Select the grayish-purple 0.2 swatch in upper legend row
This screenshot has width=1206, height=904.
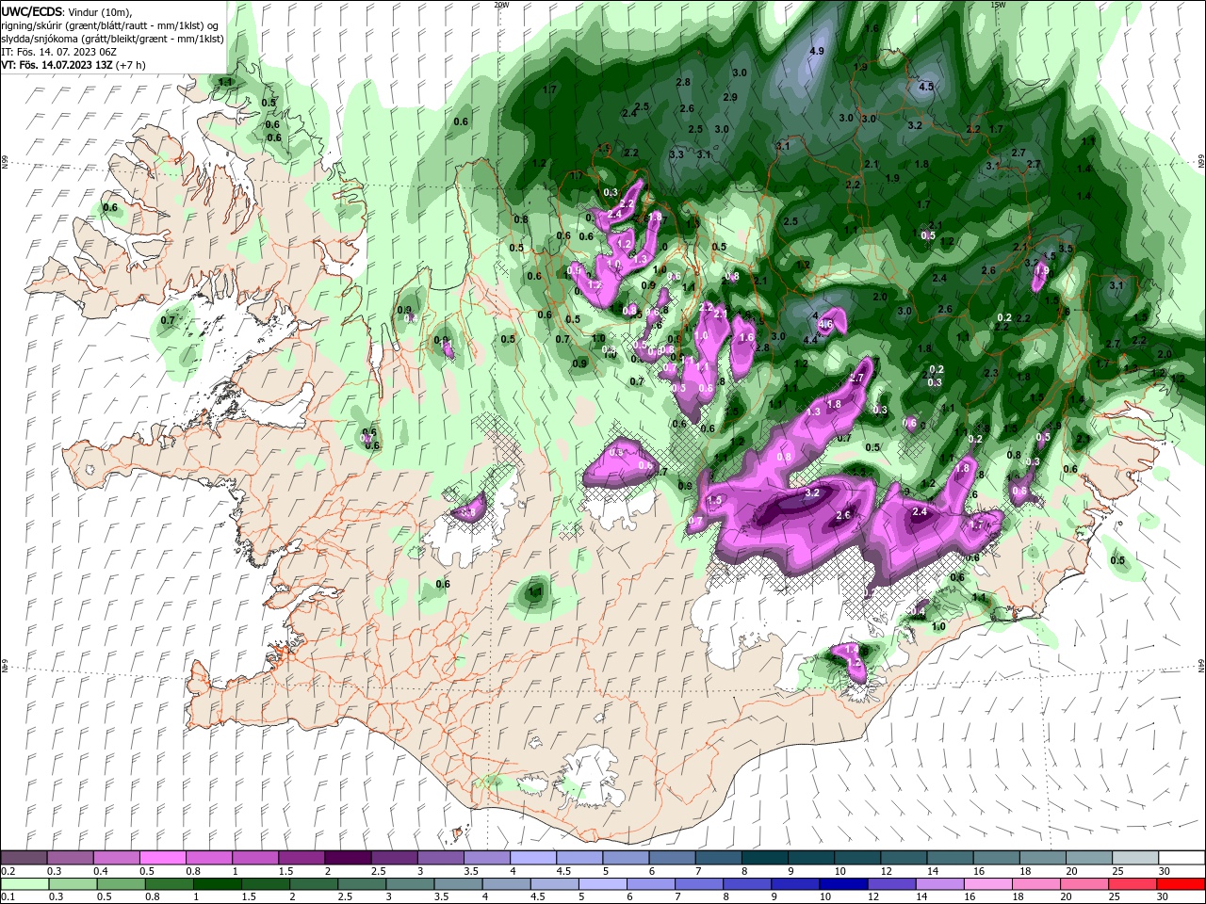pyautogui.click(x=24, y=858)
